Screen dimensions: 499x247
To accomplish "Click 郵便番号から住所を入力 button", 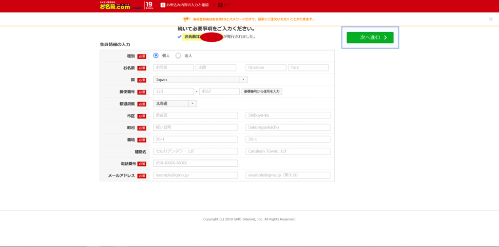I will (x=262, y=91).
